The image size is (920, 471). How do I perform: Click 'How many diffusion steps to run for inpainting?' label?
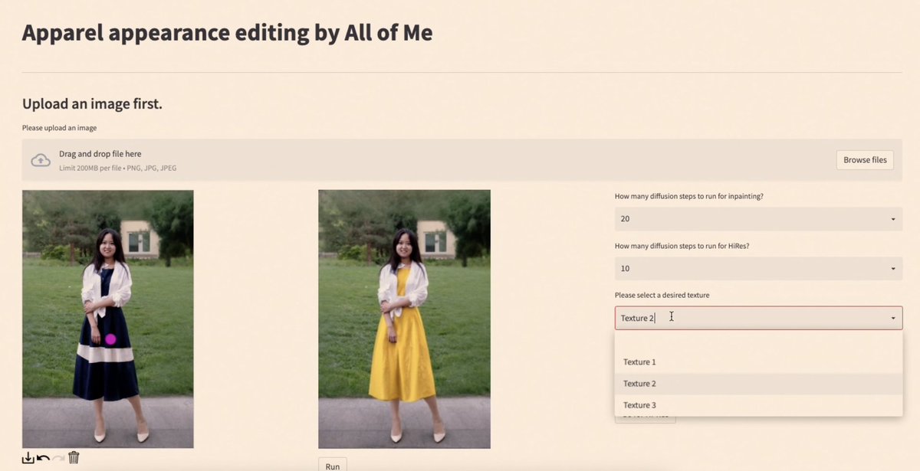[x=689, y=196]
